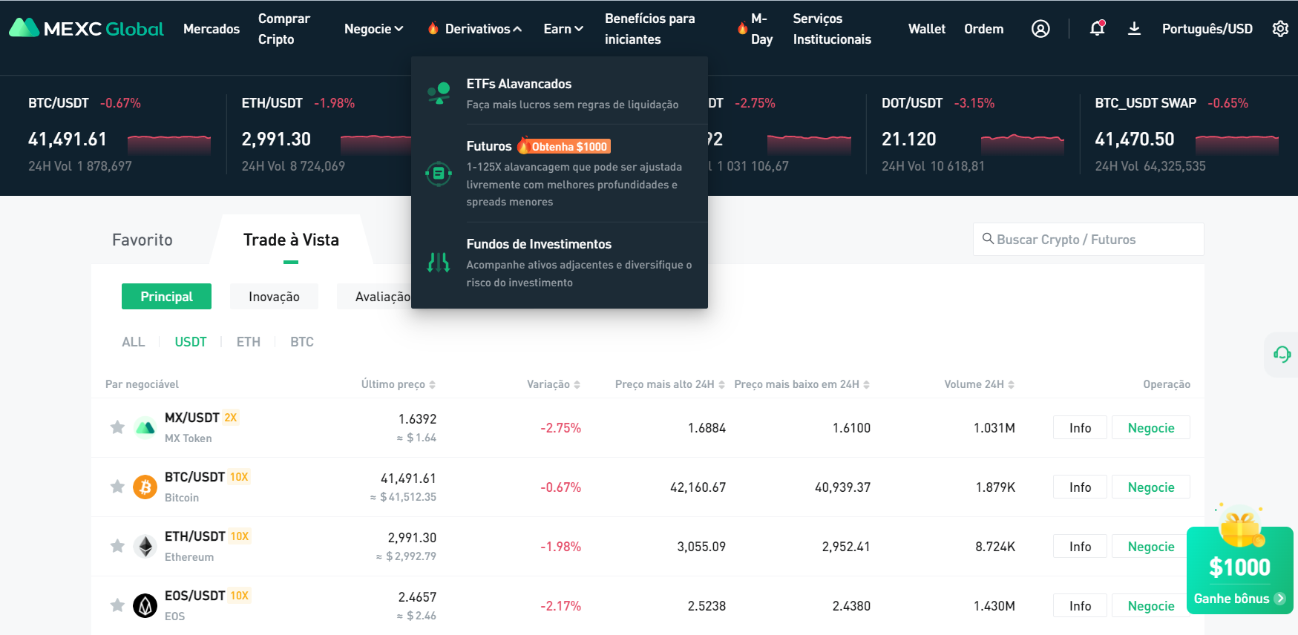The width and height of the screenshot is (1298, 635).
Task: Click the Info button for BTC/USDT
Action: point(1080,487)
